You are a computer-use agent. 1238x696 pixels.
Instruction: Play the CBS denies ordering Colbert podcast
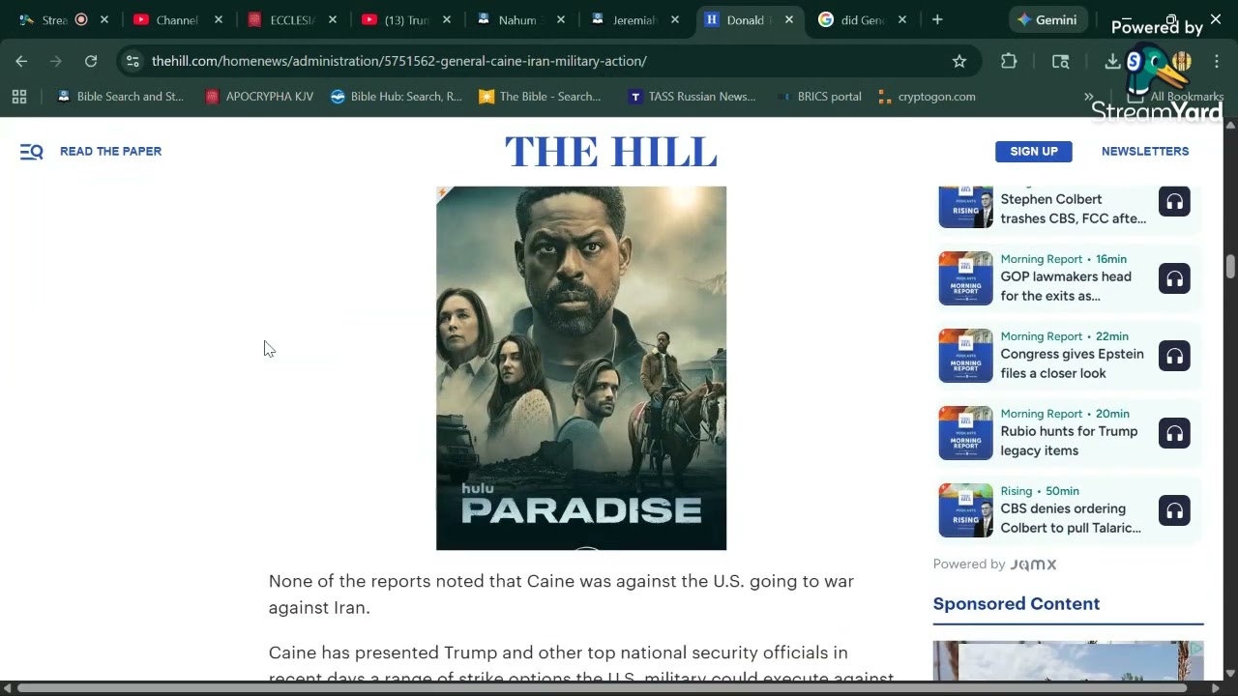coord(1174,511)
